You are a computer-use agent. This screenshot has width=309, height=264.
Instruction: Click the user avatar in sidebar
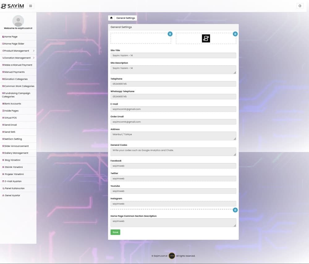click(x=18, y=21)
